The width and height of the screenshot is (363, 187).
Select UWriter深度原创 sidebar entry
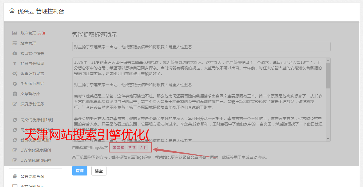pos(36,150)
